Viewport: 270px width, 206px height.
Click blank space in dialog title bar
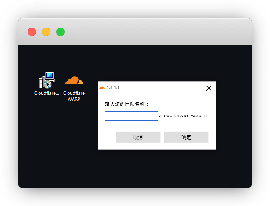pyautogui.click(x=162, y=88)
